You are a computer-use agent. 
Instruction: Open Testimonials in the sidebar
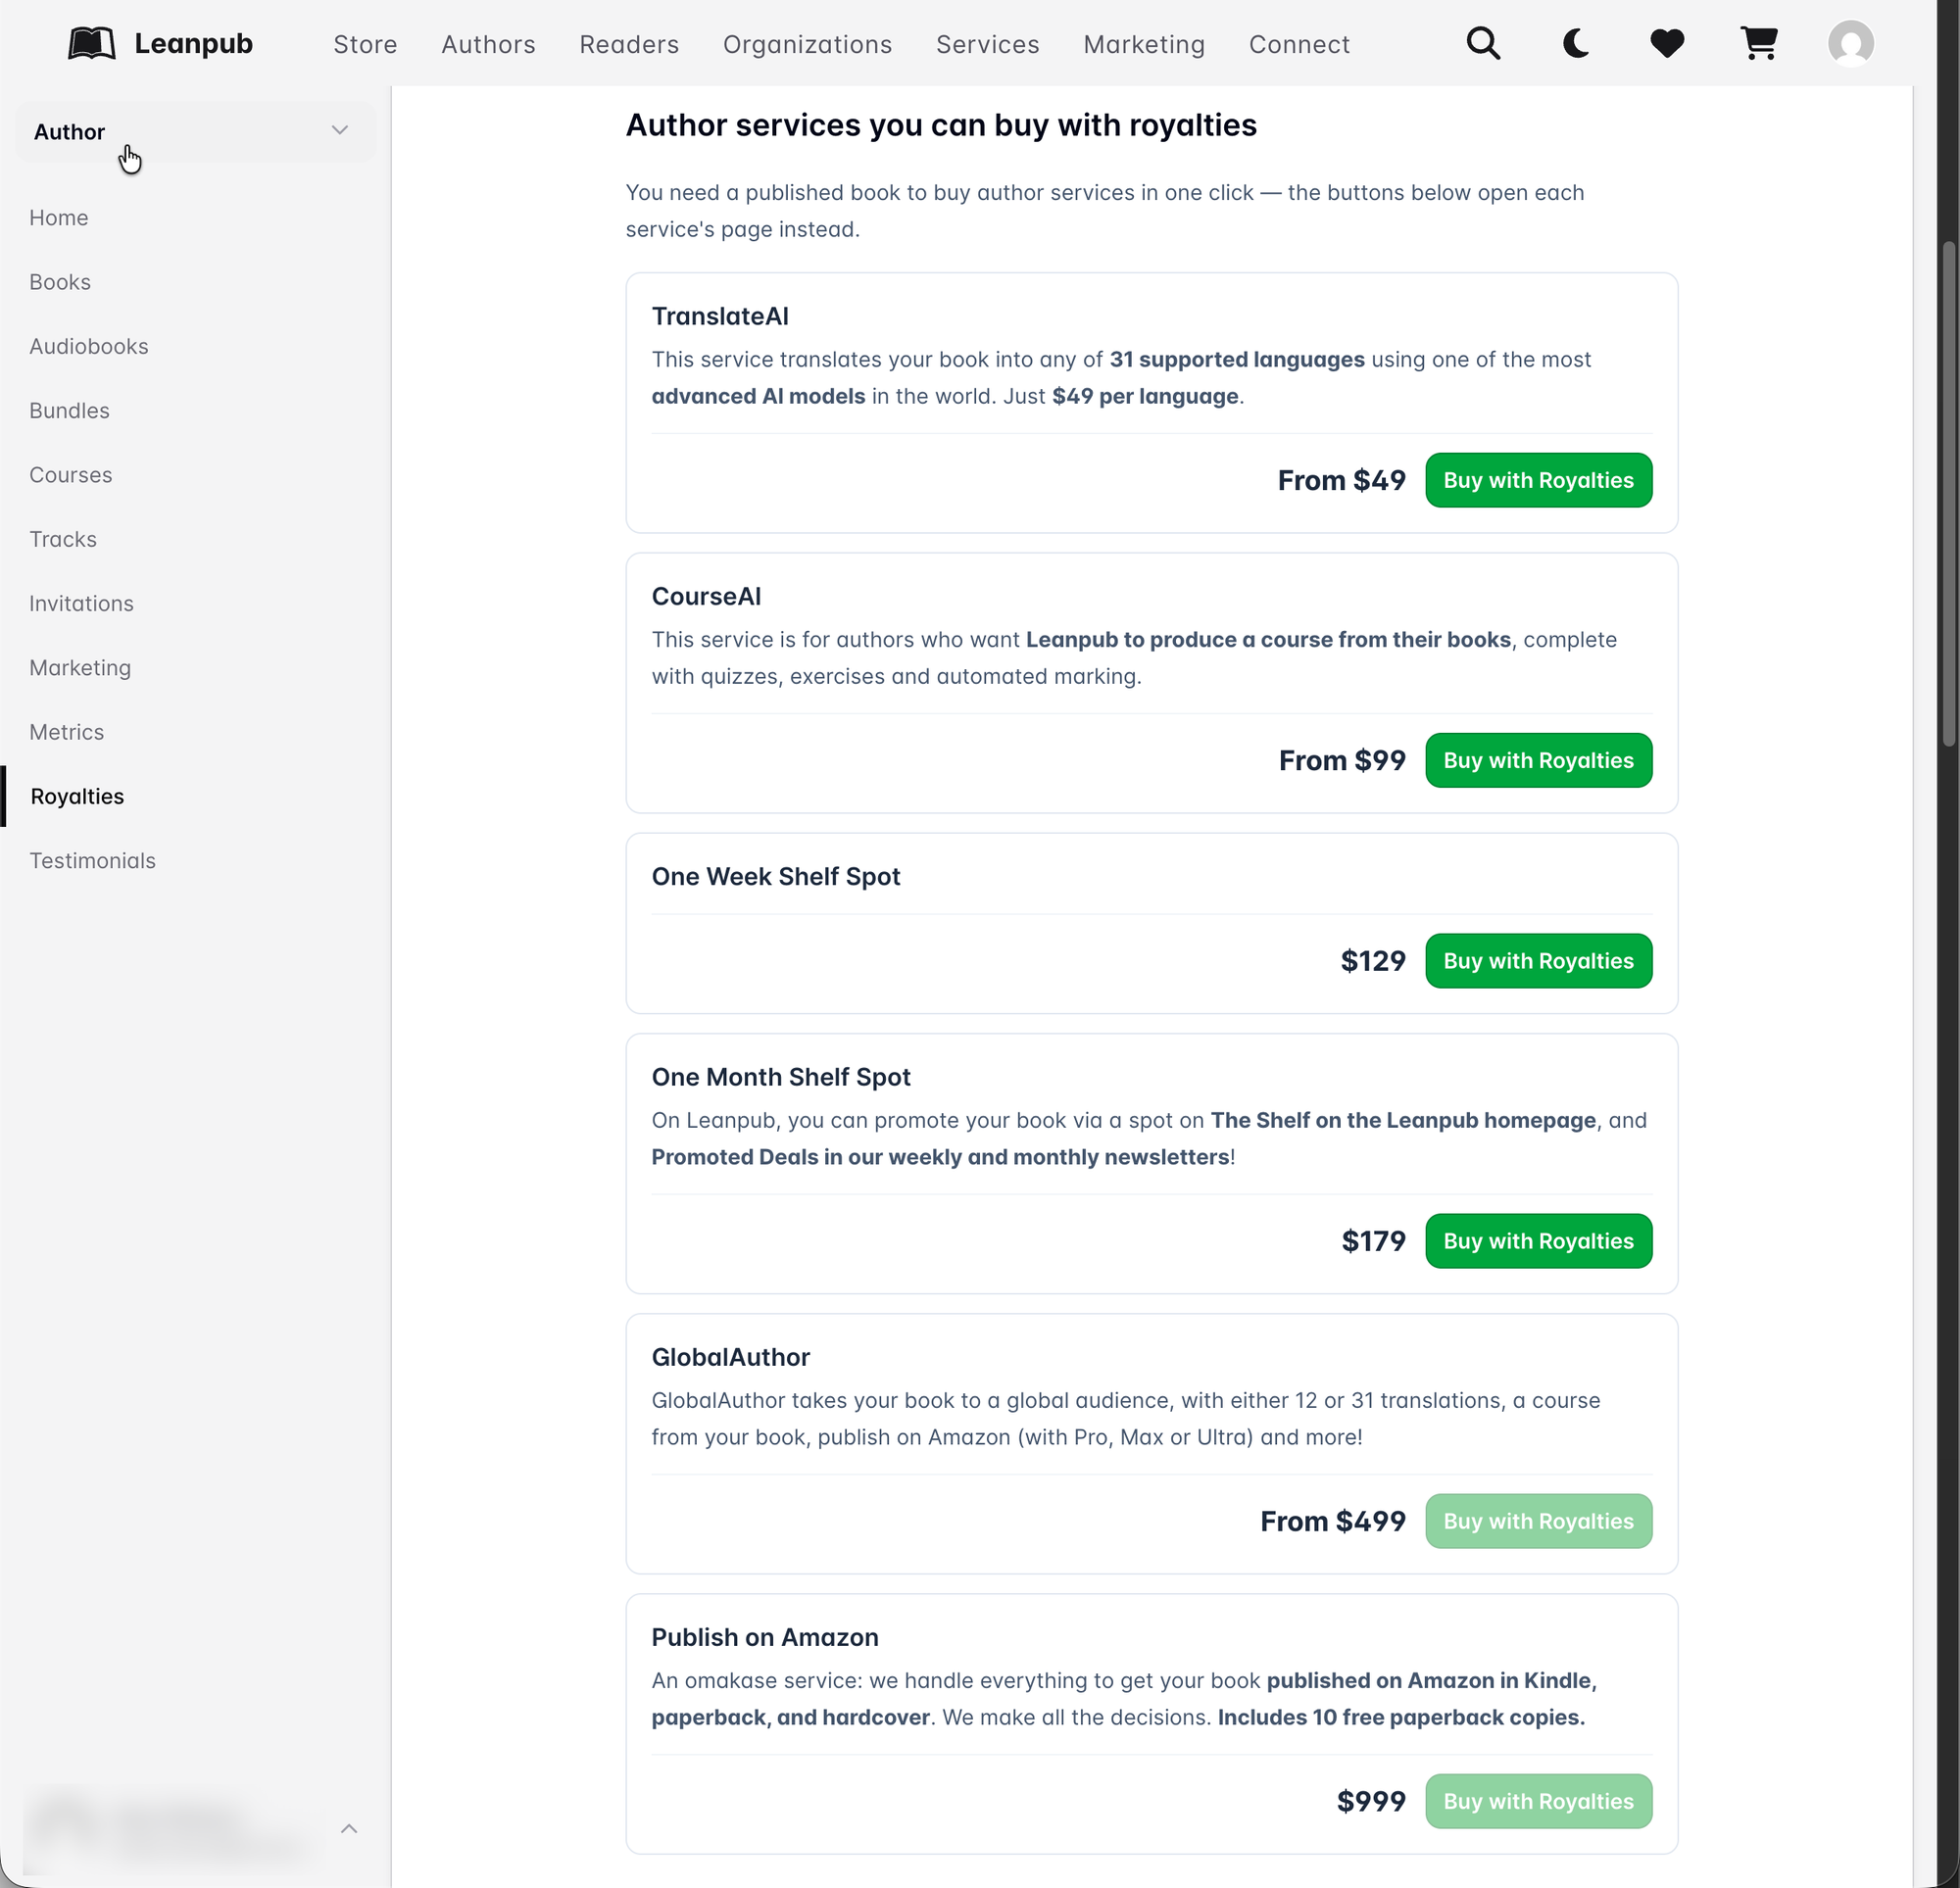tap(92, 860)
